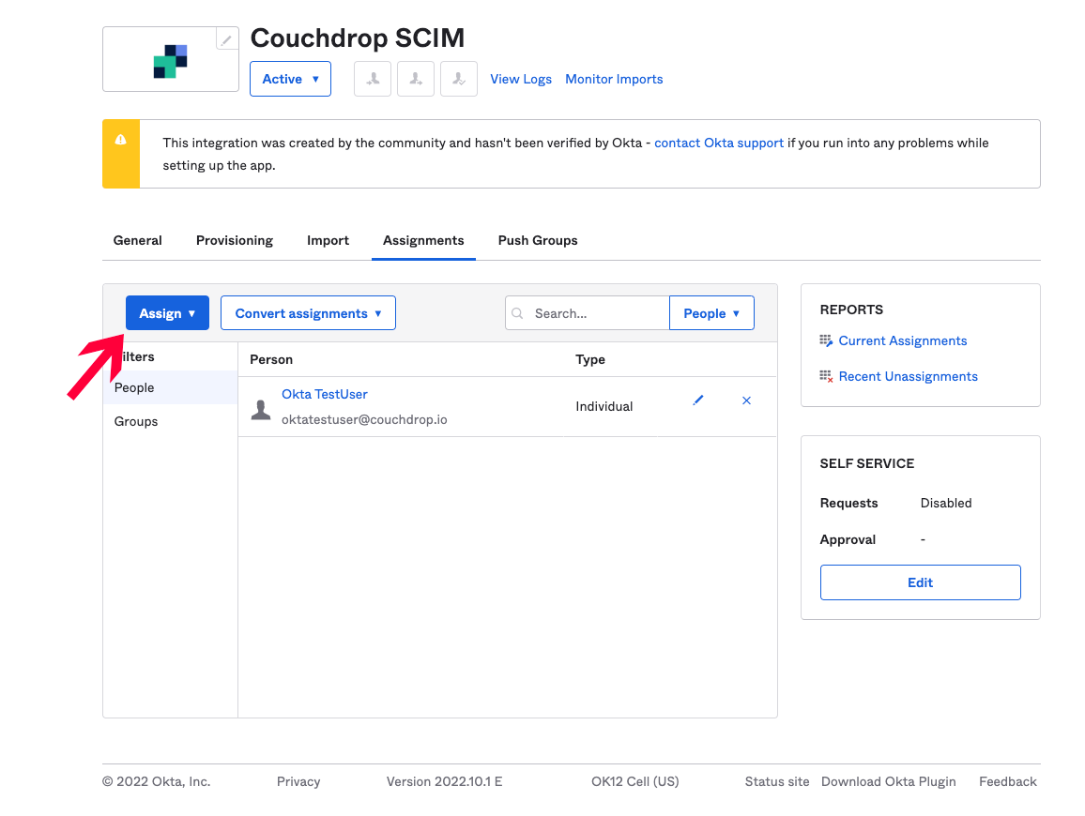The image size is (1085, 816).
Task: Switch to the General tab
Action: click(138, 241)
